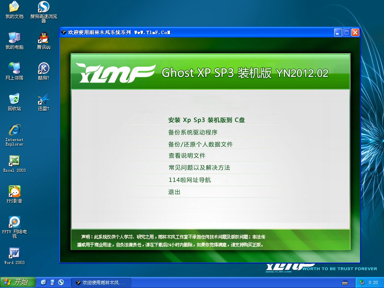
Task: Open the 114啦网址导航 link
Action: (x=189, y=180)
